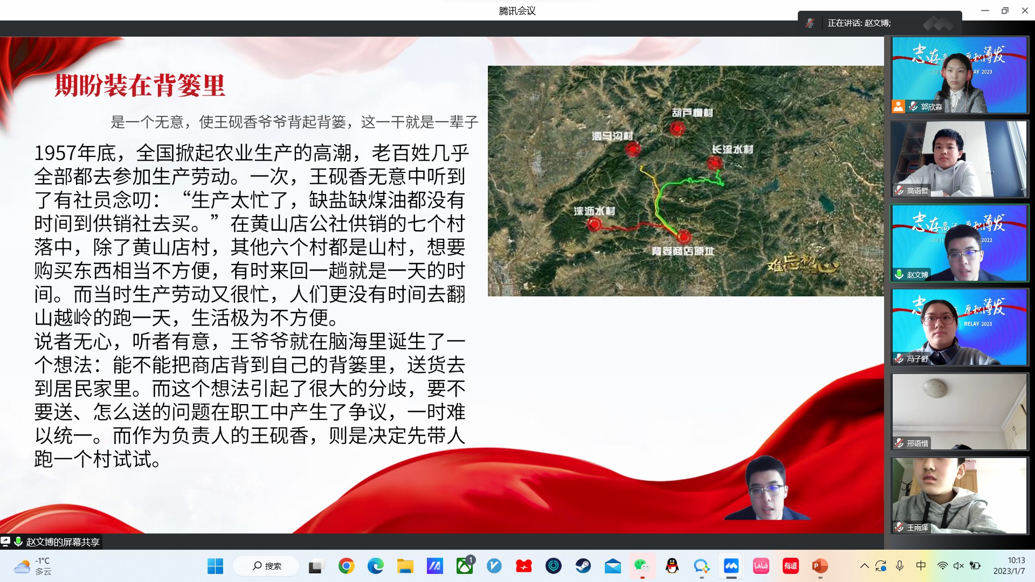Open Tencent Meeting icon in taskbar
Viewport: 1035px width, 582px height.
click(731, 566)
